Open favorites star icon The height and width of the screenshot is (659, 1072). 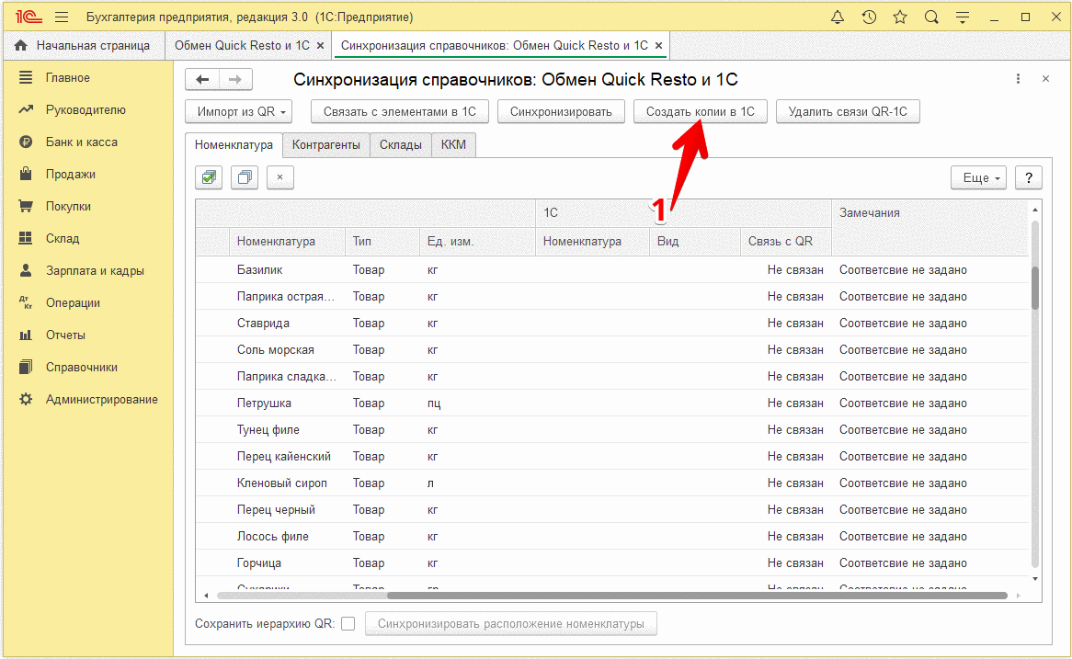click(x=900, y=17)
